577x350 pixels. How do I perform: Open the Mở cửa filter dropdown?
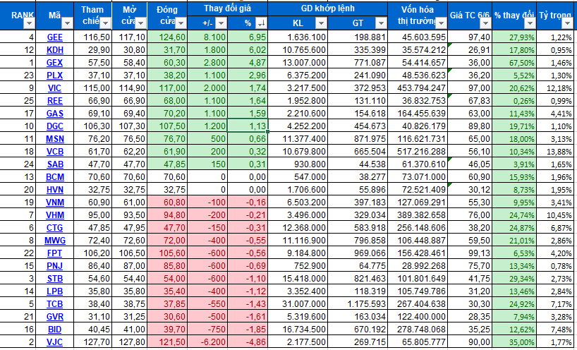(141, 23)
